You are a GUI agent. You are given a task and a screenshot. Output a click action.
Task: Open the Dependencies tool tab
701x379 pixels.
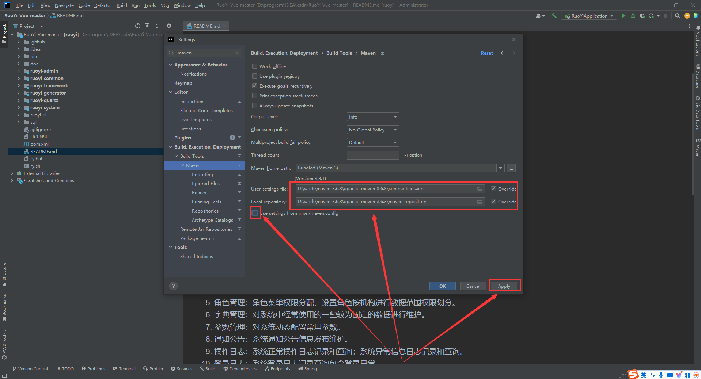click(x=240, y=369)
